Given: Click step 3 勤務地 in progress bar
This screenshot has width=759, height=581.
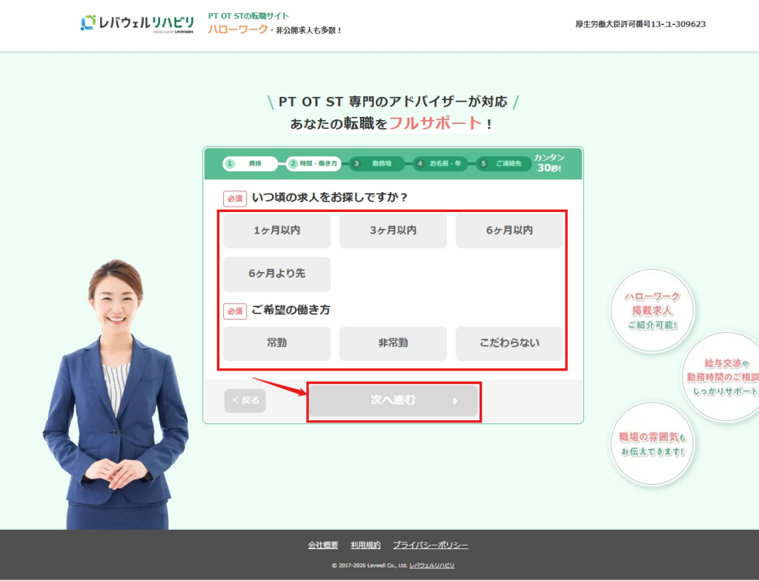Looking at the screenshot, I should point(377,164).
